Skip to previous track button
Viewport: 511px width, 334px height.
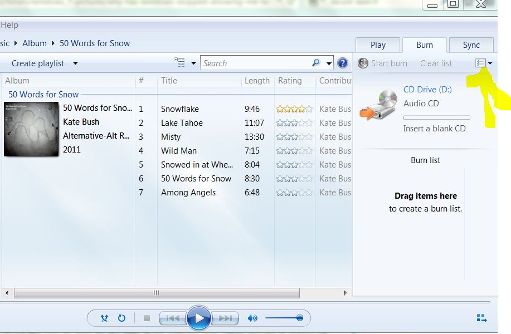pyautogui.click(x=173, y=318)
